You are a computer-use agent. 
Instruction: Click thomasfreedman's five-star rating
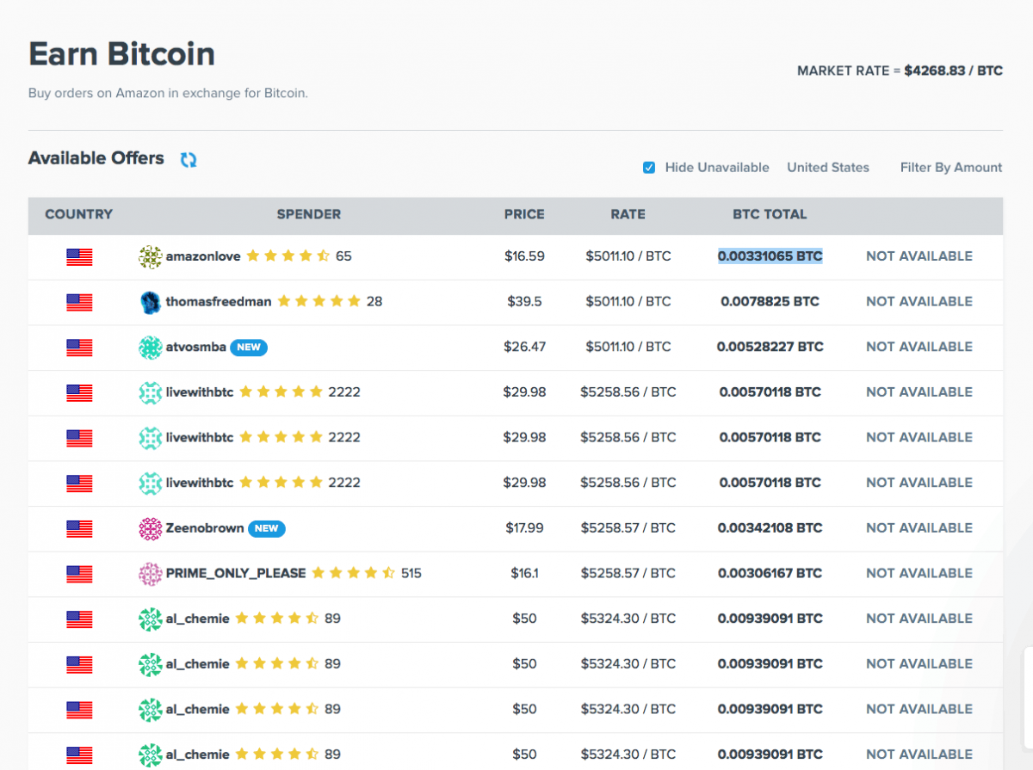pos(319,301)
